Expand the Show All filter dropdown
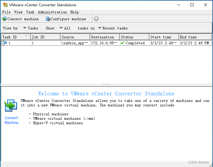Image resolution: width=213 pixels, height=167 pixels. [x=65, y=28]
